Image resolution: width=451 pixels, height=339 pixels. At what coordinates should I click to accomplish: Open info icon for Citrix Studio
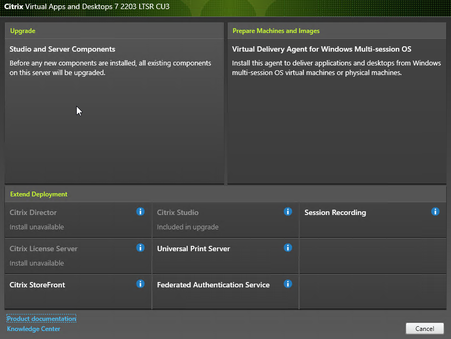(x=288, y=212)
